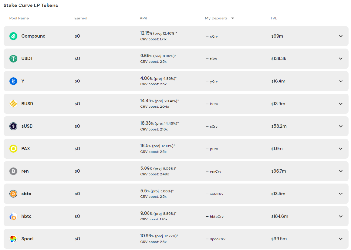This screenshot has width=351, height=250.
Task: Click the 3pool multicolor icon
Action: click(13, 239)
